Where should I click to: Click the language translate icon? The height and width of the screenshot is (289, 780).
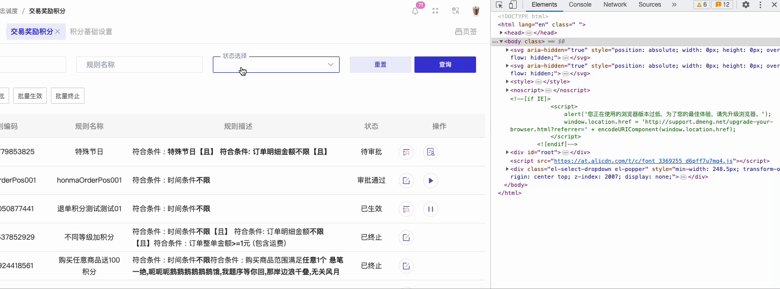(456, 11)
